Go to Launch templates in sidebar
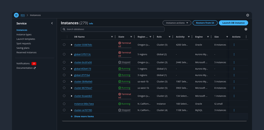This screenshot has height=130, width=264. tap(26, 39)
